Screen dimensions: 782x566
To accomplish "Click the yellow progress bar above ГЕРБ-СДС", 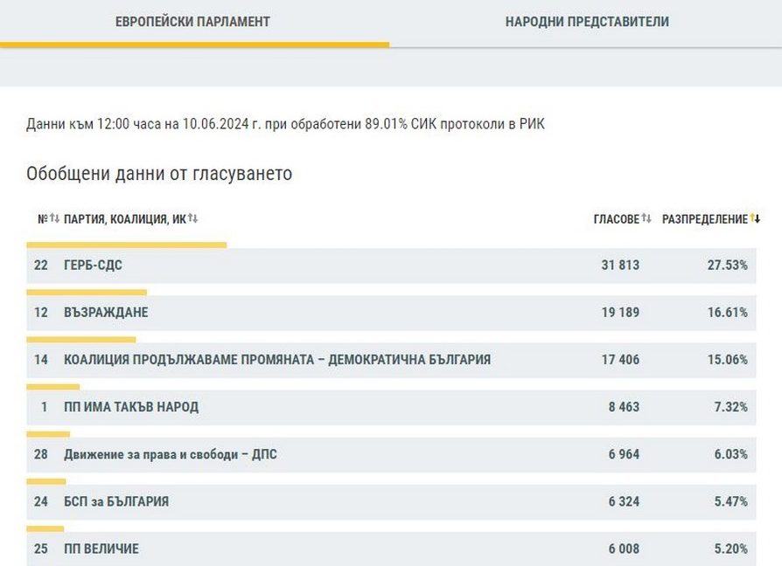I will click(x=127, y=245).
